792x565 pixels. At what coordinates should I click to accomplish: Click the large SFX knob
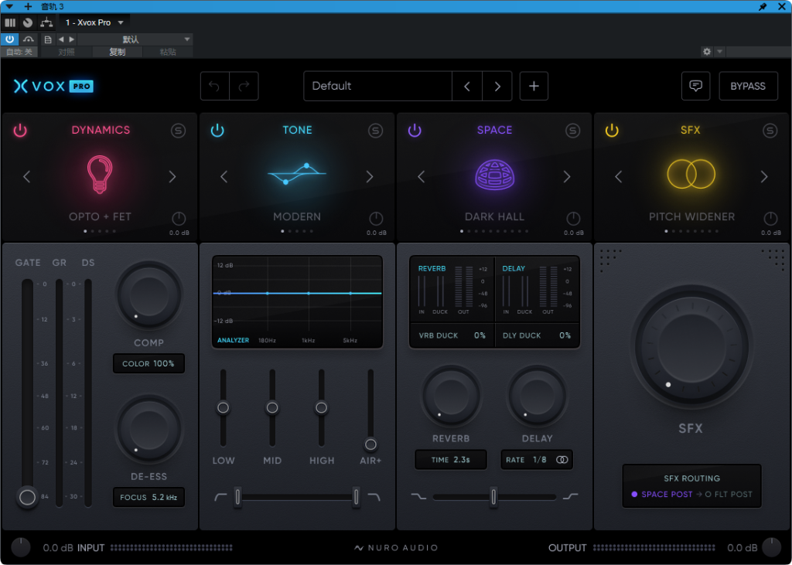point(691,346)
